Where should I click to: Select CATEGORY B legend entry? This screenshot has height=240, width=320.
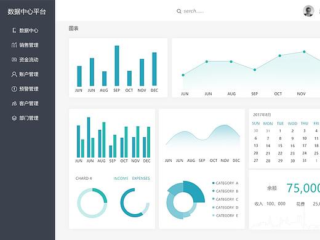point(225,191)
